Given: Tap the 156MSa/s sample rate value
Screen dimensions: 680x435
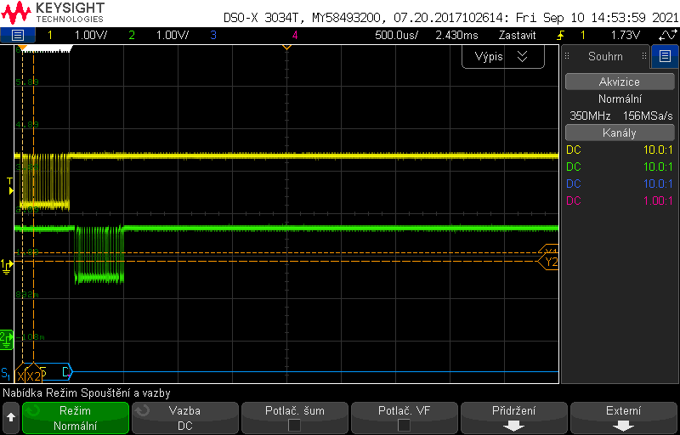Looking at the screenshot, I should (648, 116).
